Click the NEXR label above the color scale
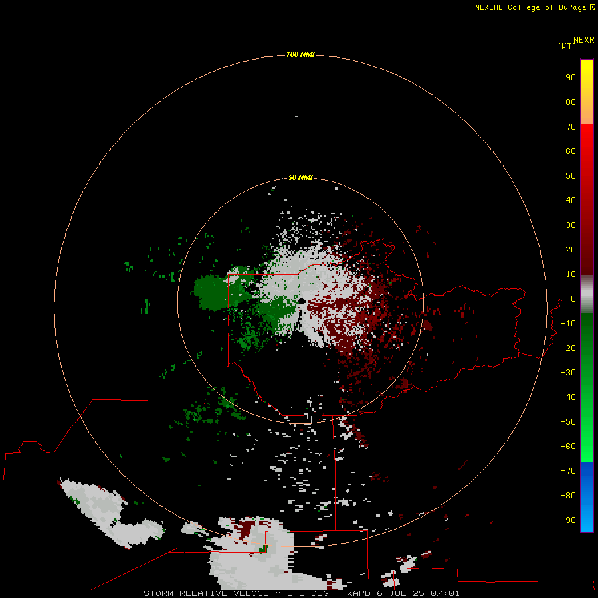598x598 pixels. pos(584,40)
